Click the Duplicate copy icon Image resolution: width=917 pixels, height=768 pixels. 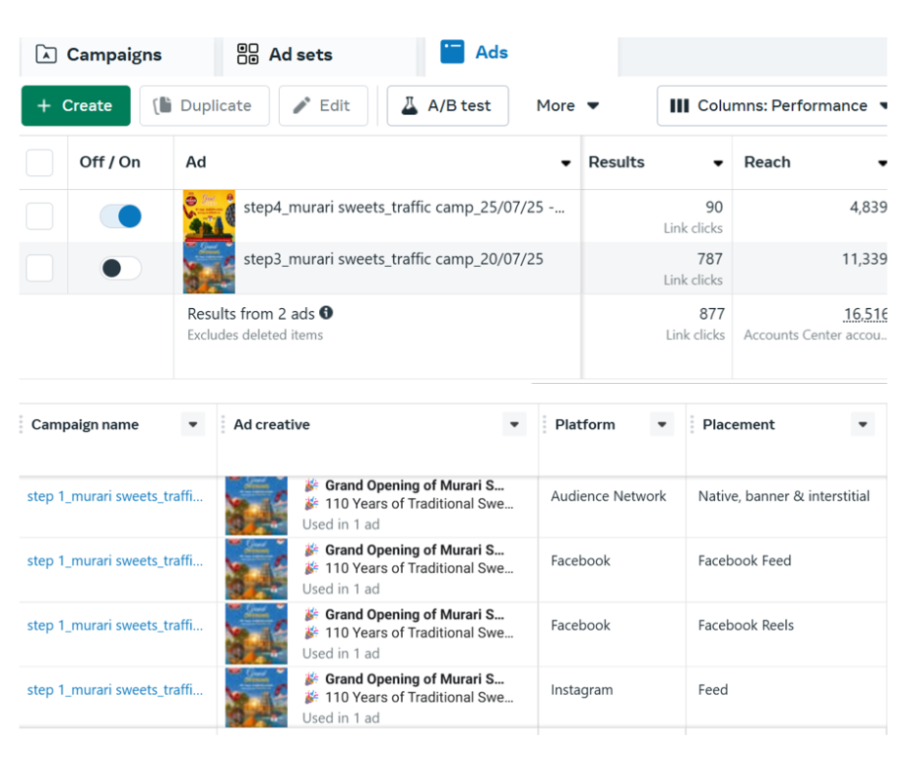[163, 105]
